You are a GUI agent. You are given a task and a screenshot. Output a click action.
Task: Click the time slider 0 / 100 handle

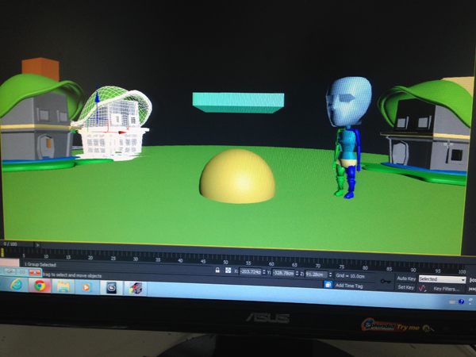pyautogui.click(x=17, y=244)
